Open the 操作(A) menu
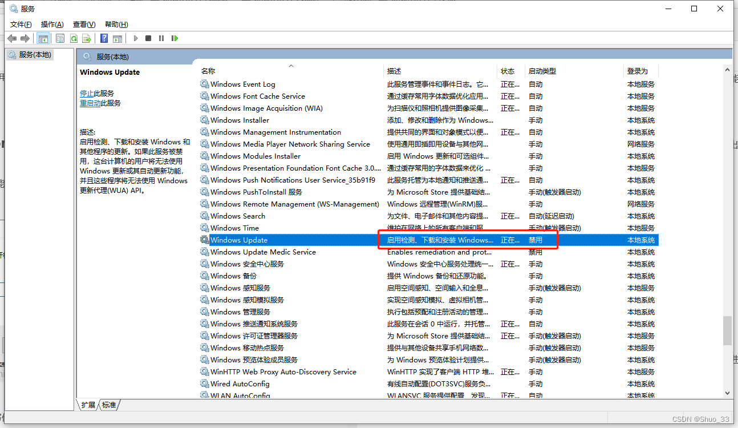Image resolution: width=738 pixels, height=428 pixels. 52,24
